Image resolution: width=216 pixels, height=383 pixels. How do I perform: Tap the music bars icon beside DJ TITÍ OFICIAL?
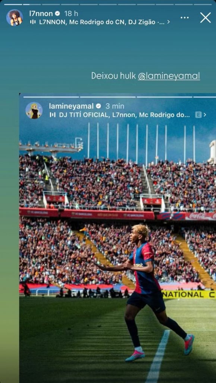tap(53, 115)
